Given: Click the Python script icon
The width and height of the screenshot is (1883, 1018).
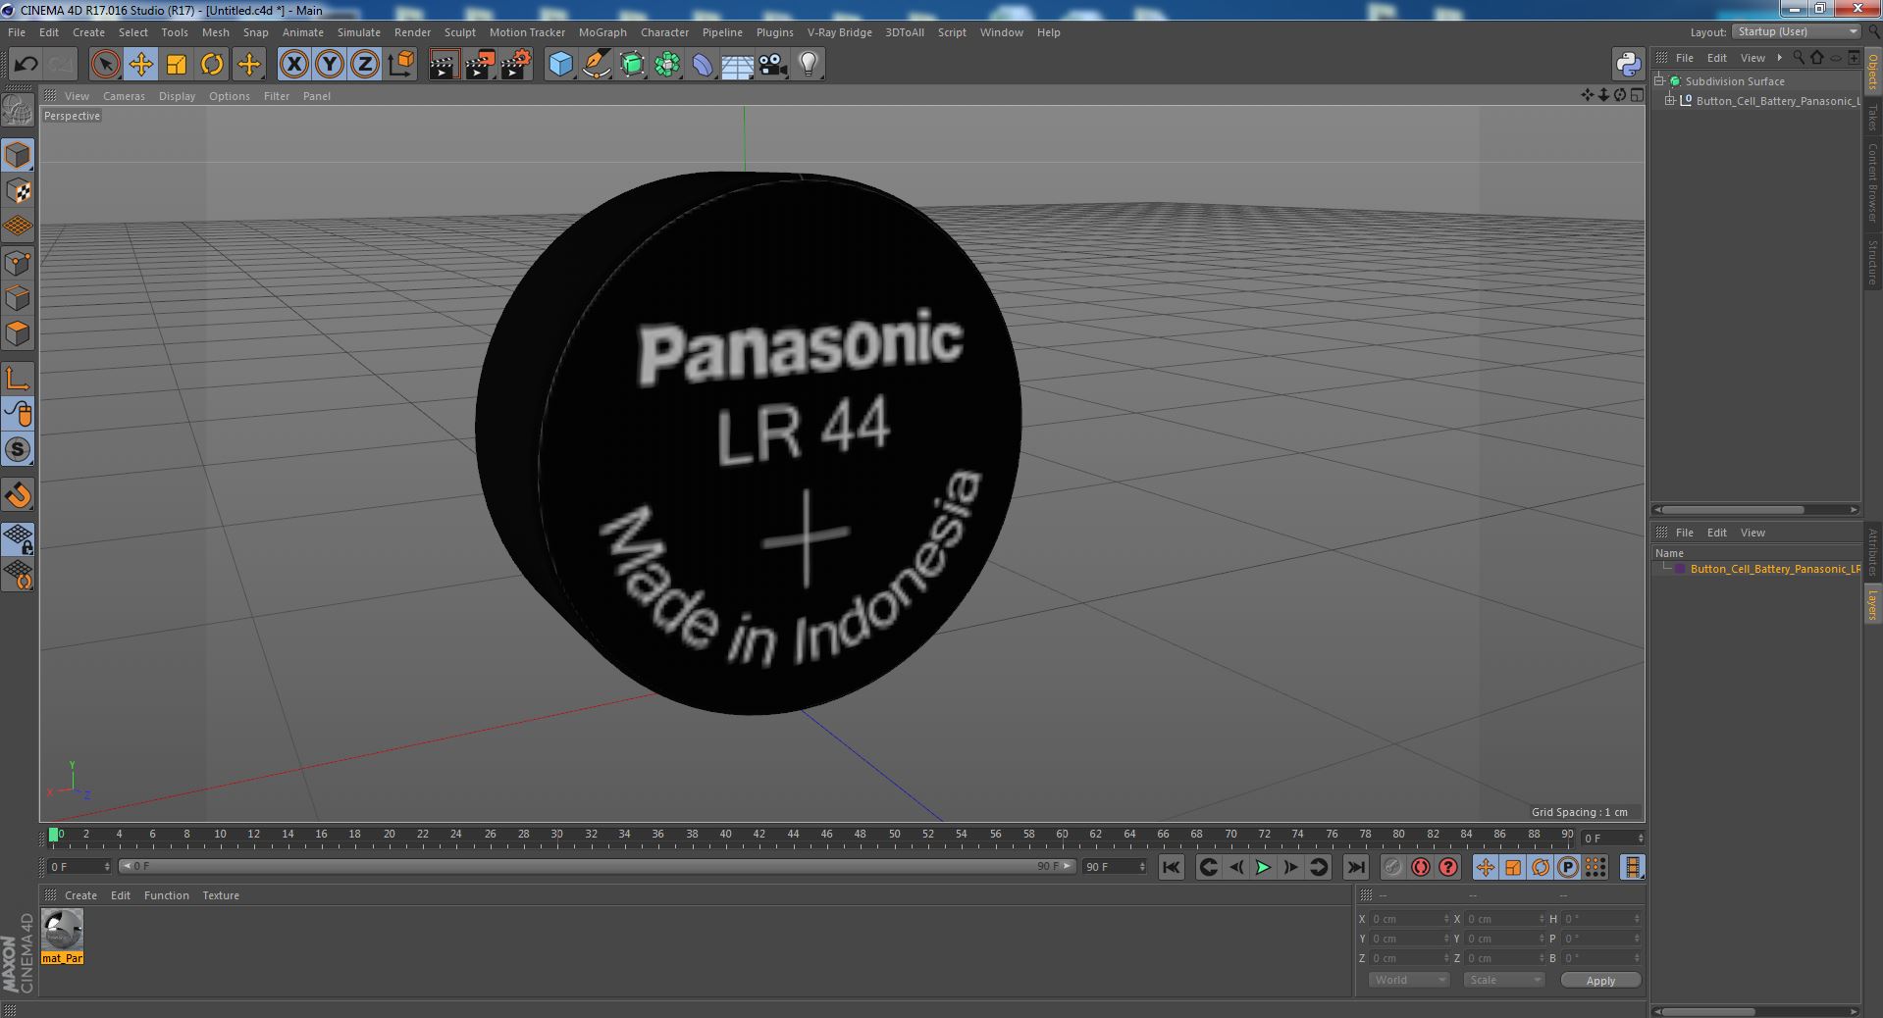Looking at the screenshot, I should click(x=1628, y=65).
